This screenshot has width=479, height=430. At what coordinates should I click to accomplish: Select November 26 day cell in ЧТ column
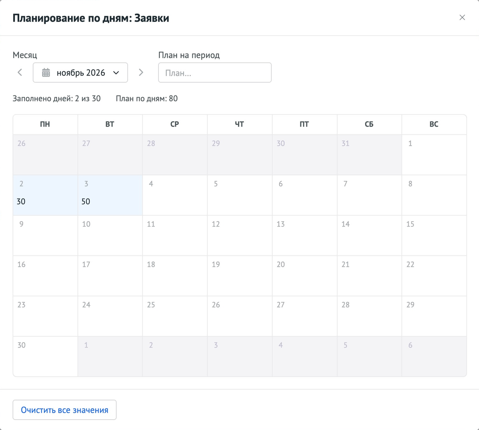tap(240, 316)
